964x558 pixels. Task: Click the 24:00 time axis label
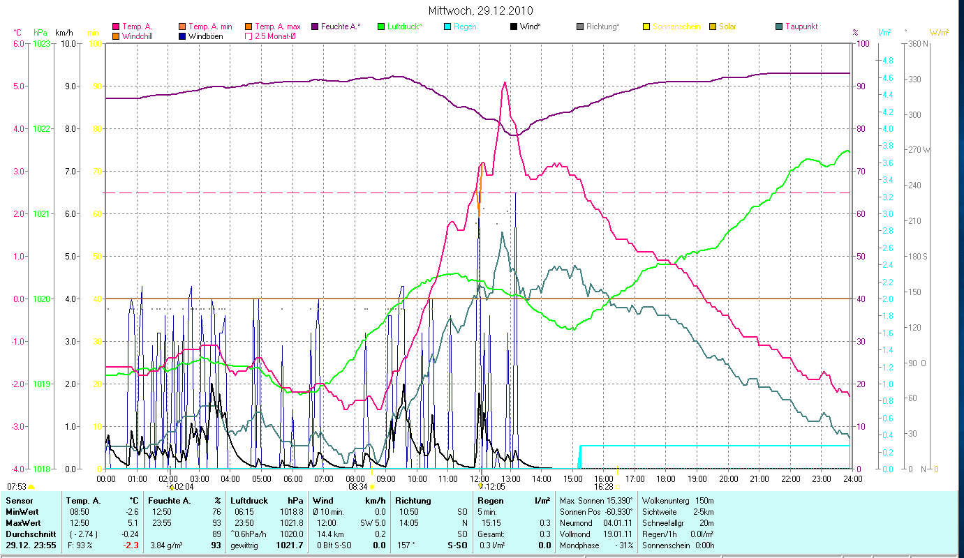(x=853, y=479)
